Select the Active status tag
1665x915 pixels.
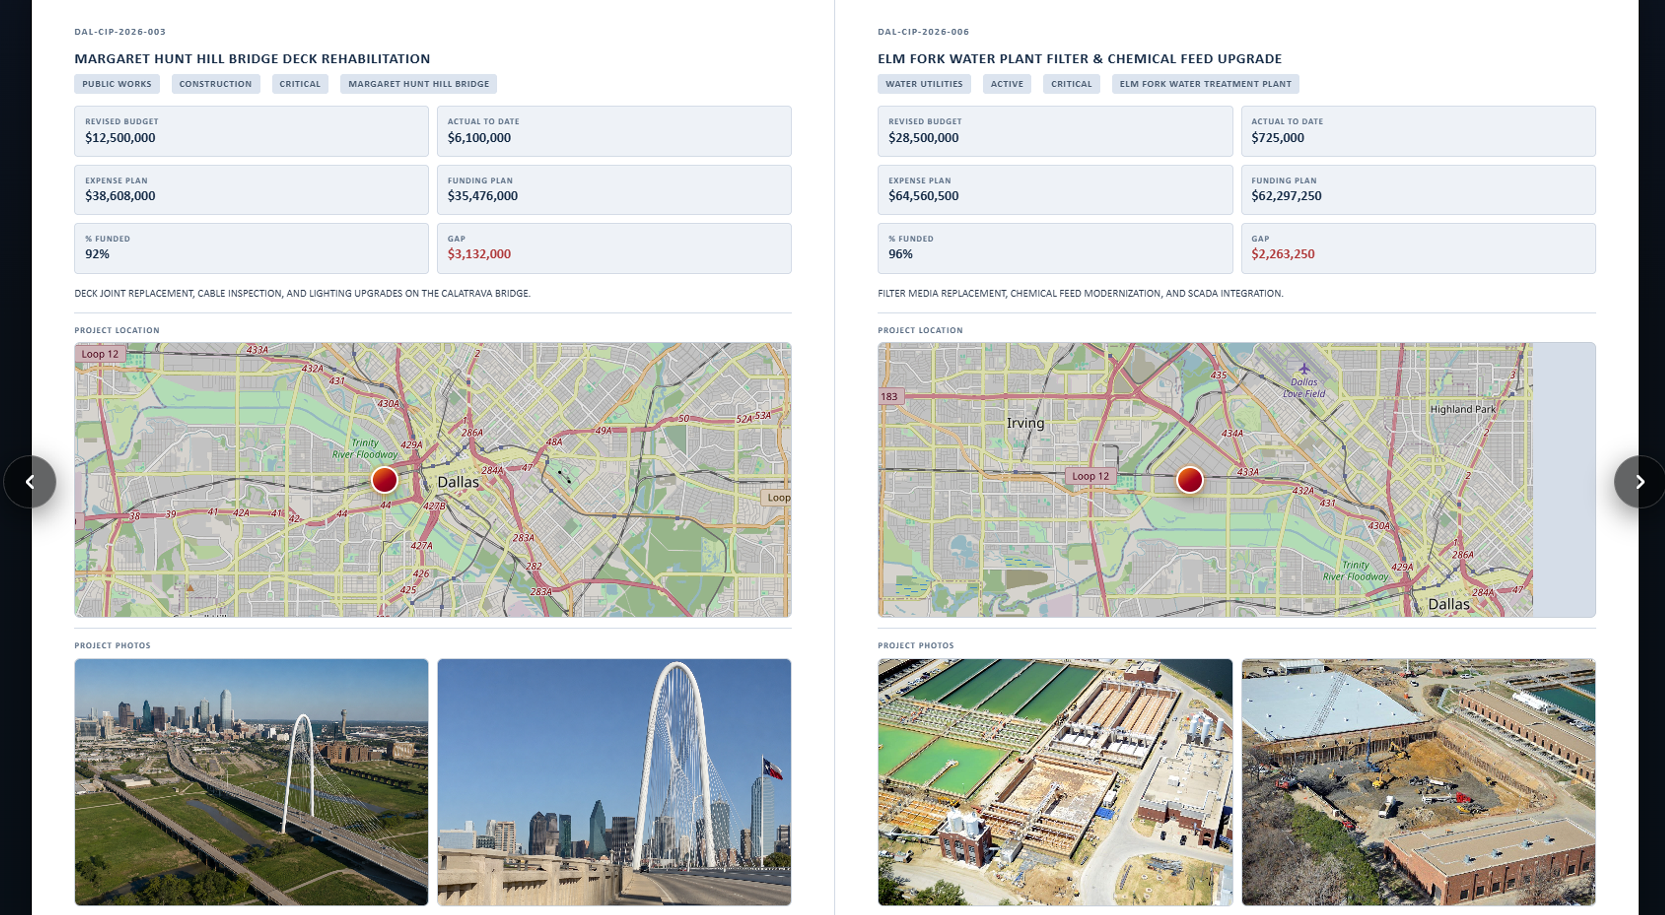[x=1007, y=84]
